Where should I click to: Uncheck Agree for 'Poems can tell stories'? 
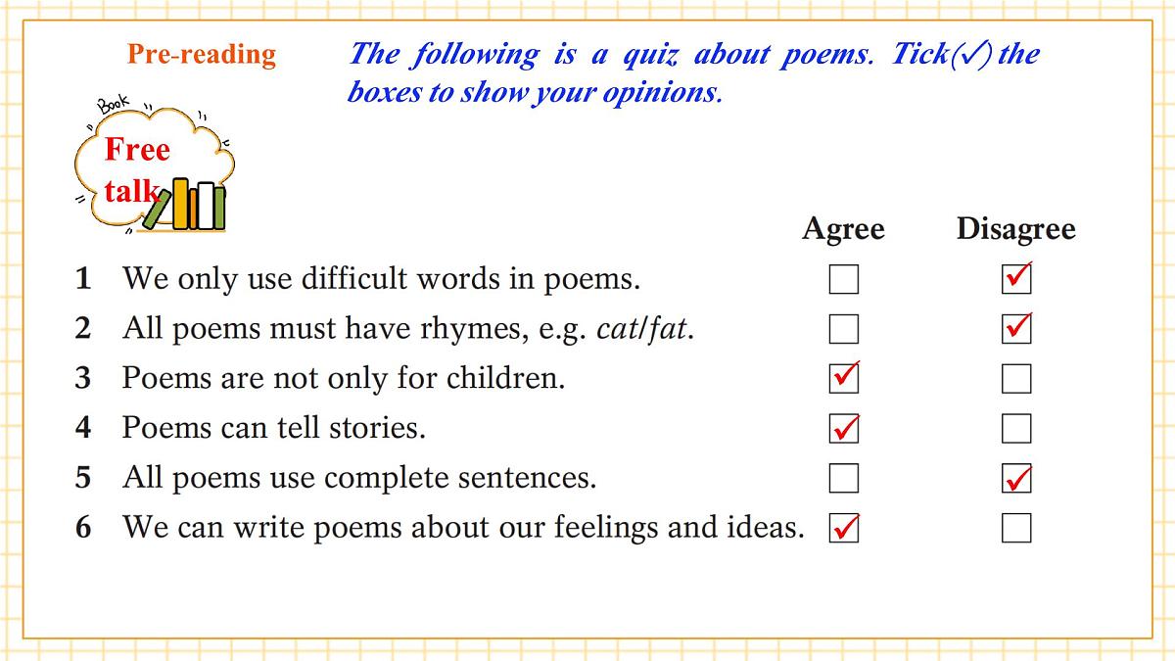pos(843,428)
